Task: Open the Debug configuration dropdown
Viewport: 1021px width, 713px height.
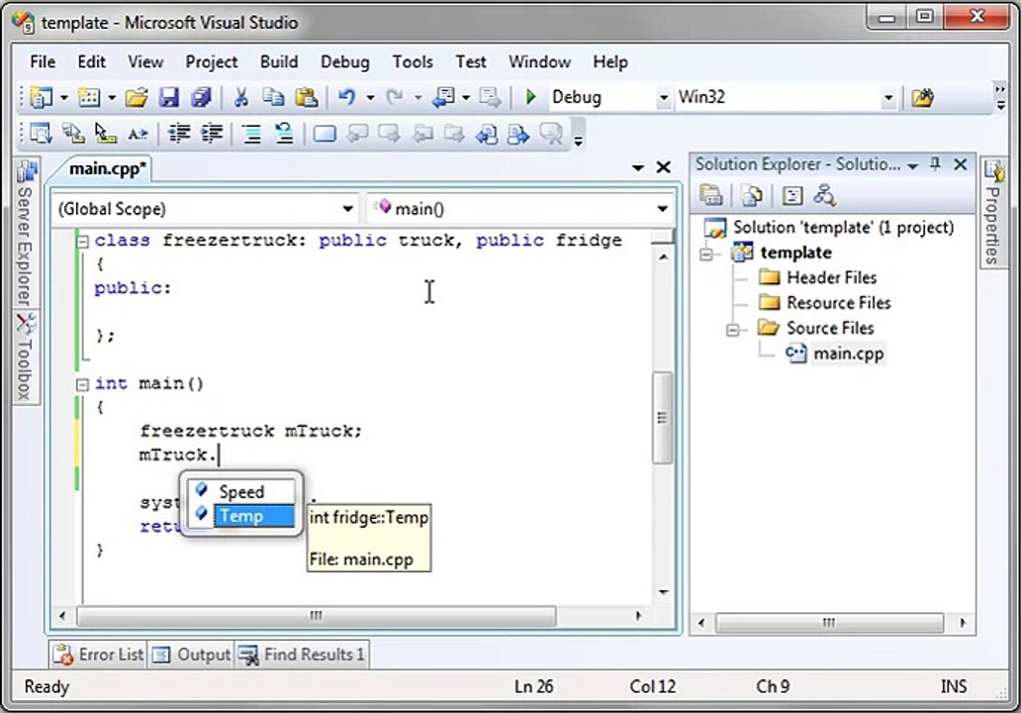Action: (x=663, y=98)
